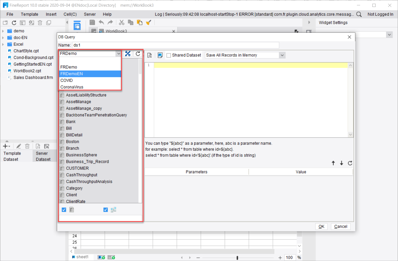This screenshot has height=261, width=398.
Task: Expand the toolbar overflow right arrow
Action: click(309, 22)
